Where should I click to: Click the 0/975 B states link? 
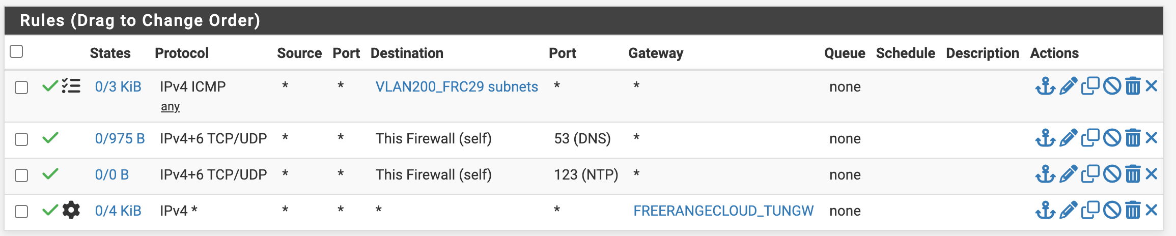point(120,139)
